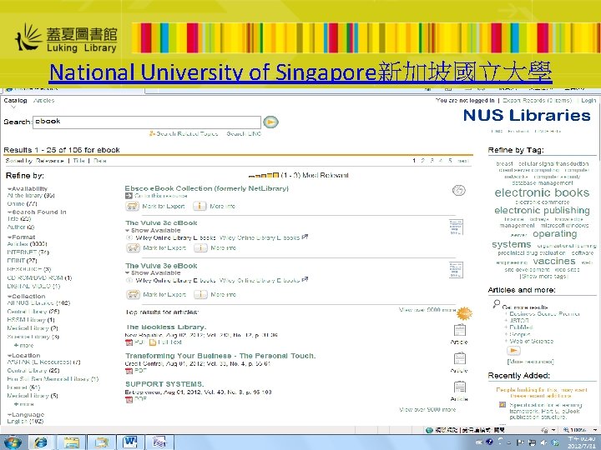Open PDF icon under The Bookless Library
This screenshot has width=601, height=450.
[129, 342]
